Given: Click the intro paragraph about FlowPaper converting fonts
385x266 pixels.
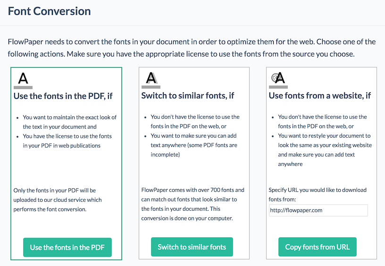Looking at the screenshot, I should 192,48.
